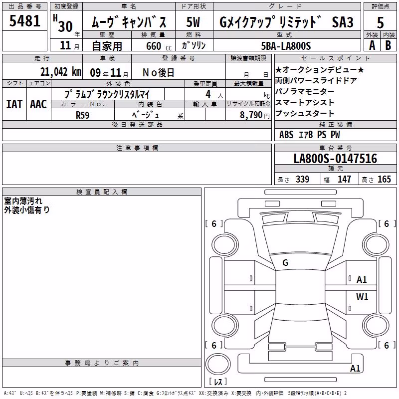
Task: Select the 検査員記入欄 header
Action: [102, 192]
